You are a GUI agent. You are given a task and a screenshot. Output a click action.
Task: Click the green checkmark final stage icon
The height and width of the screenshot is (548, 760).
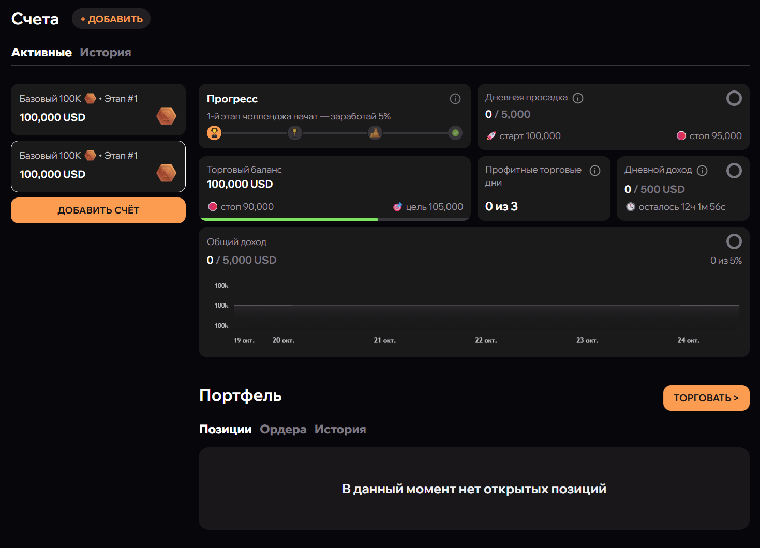click(x=455, y=133)
